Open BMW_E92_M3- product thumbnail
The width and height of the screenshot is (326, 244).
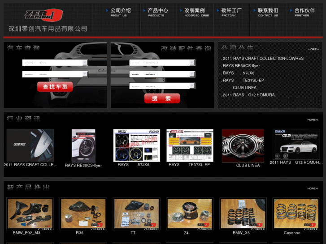(x=30, y=214)
